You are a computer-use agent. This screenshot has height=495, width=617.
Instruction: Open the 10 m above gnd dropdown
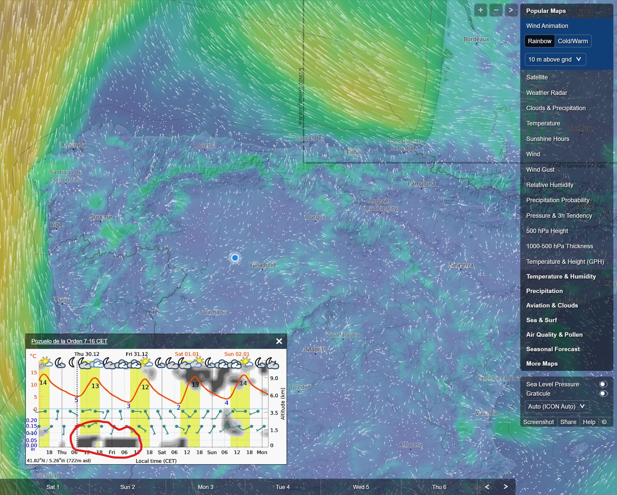pos(555,59)
